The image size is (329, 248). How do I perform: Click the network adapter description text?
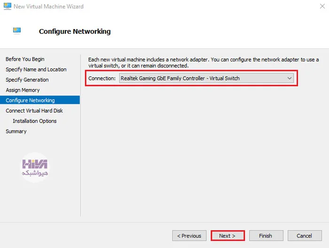pyautogui.click(x=204, y=62)
